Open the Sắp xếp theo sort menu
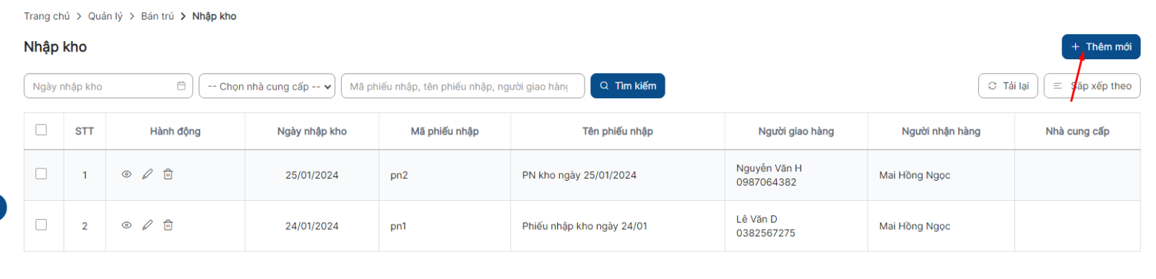This screenshot has height=279, width=1156. coord(1092,86)
